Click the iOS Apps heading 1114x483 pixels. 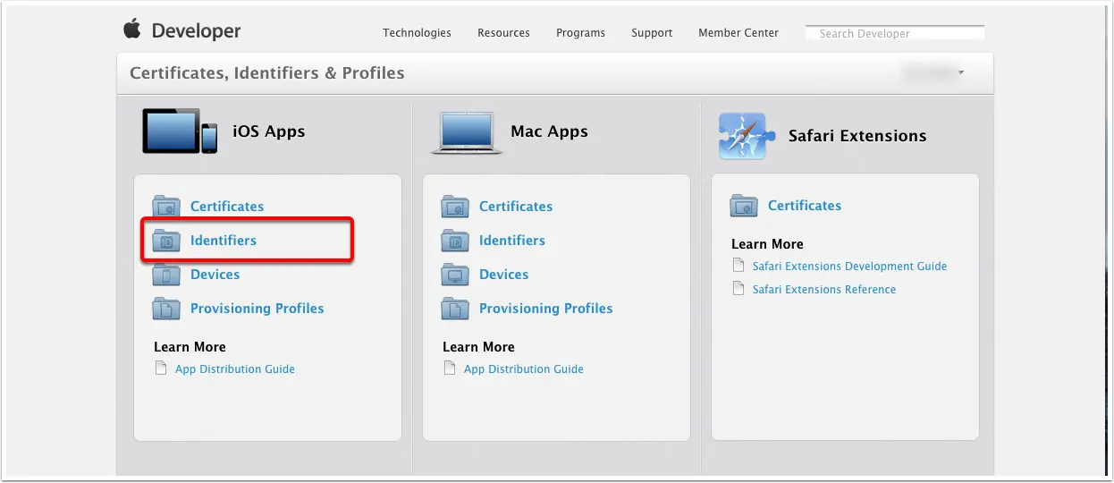coord(269,131)
